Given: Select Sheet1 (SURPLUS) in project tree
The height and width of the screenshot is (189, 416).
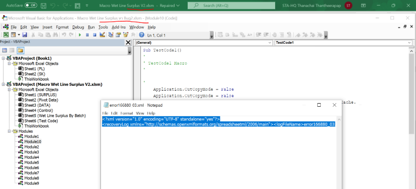Looking at the screenshot, I should 40,95.
